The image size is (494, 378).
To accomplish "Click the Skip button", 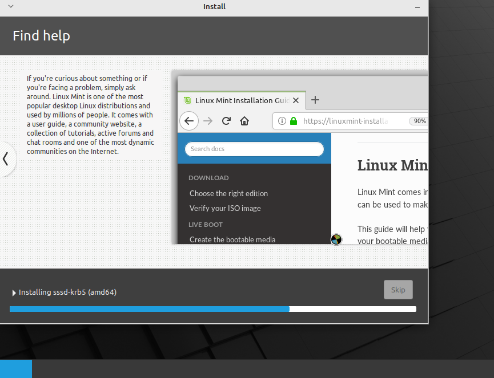I will tap(398, 290).
